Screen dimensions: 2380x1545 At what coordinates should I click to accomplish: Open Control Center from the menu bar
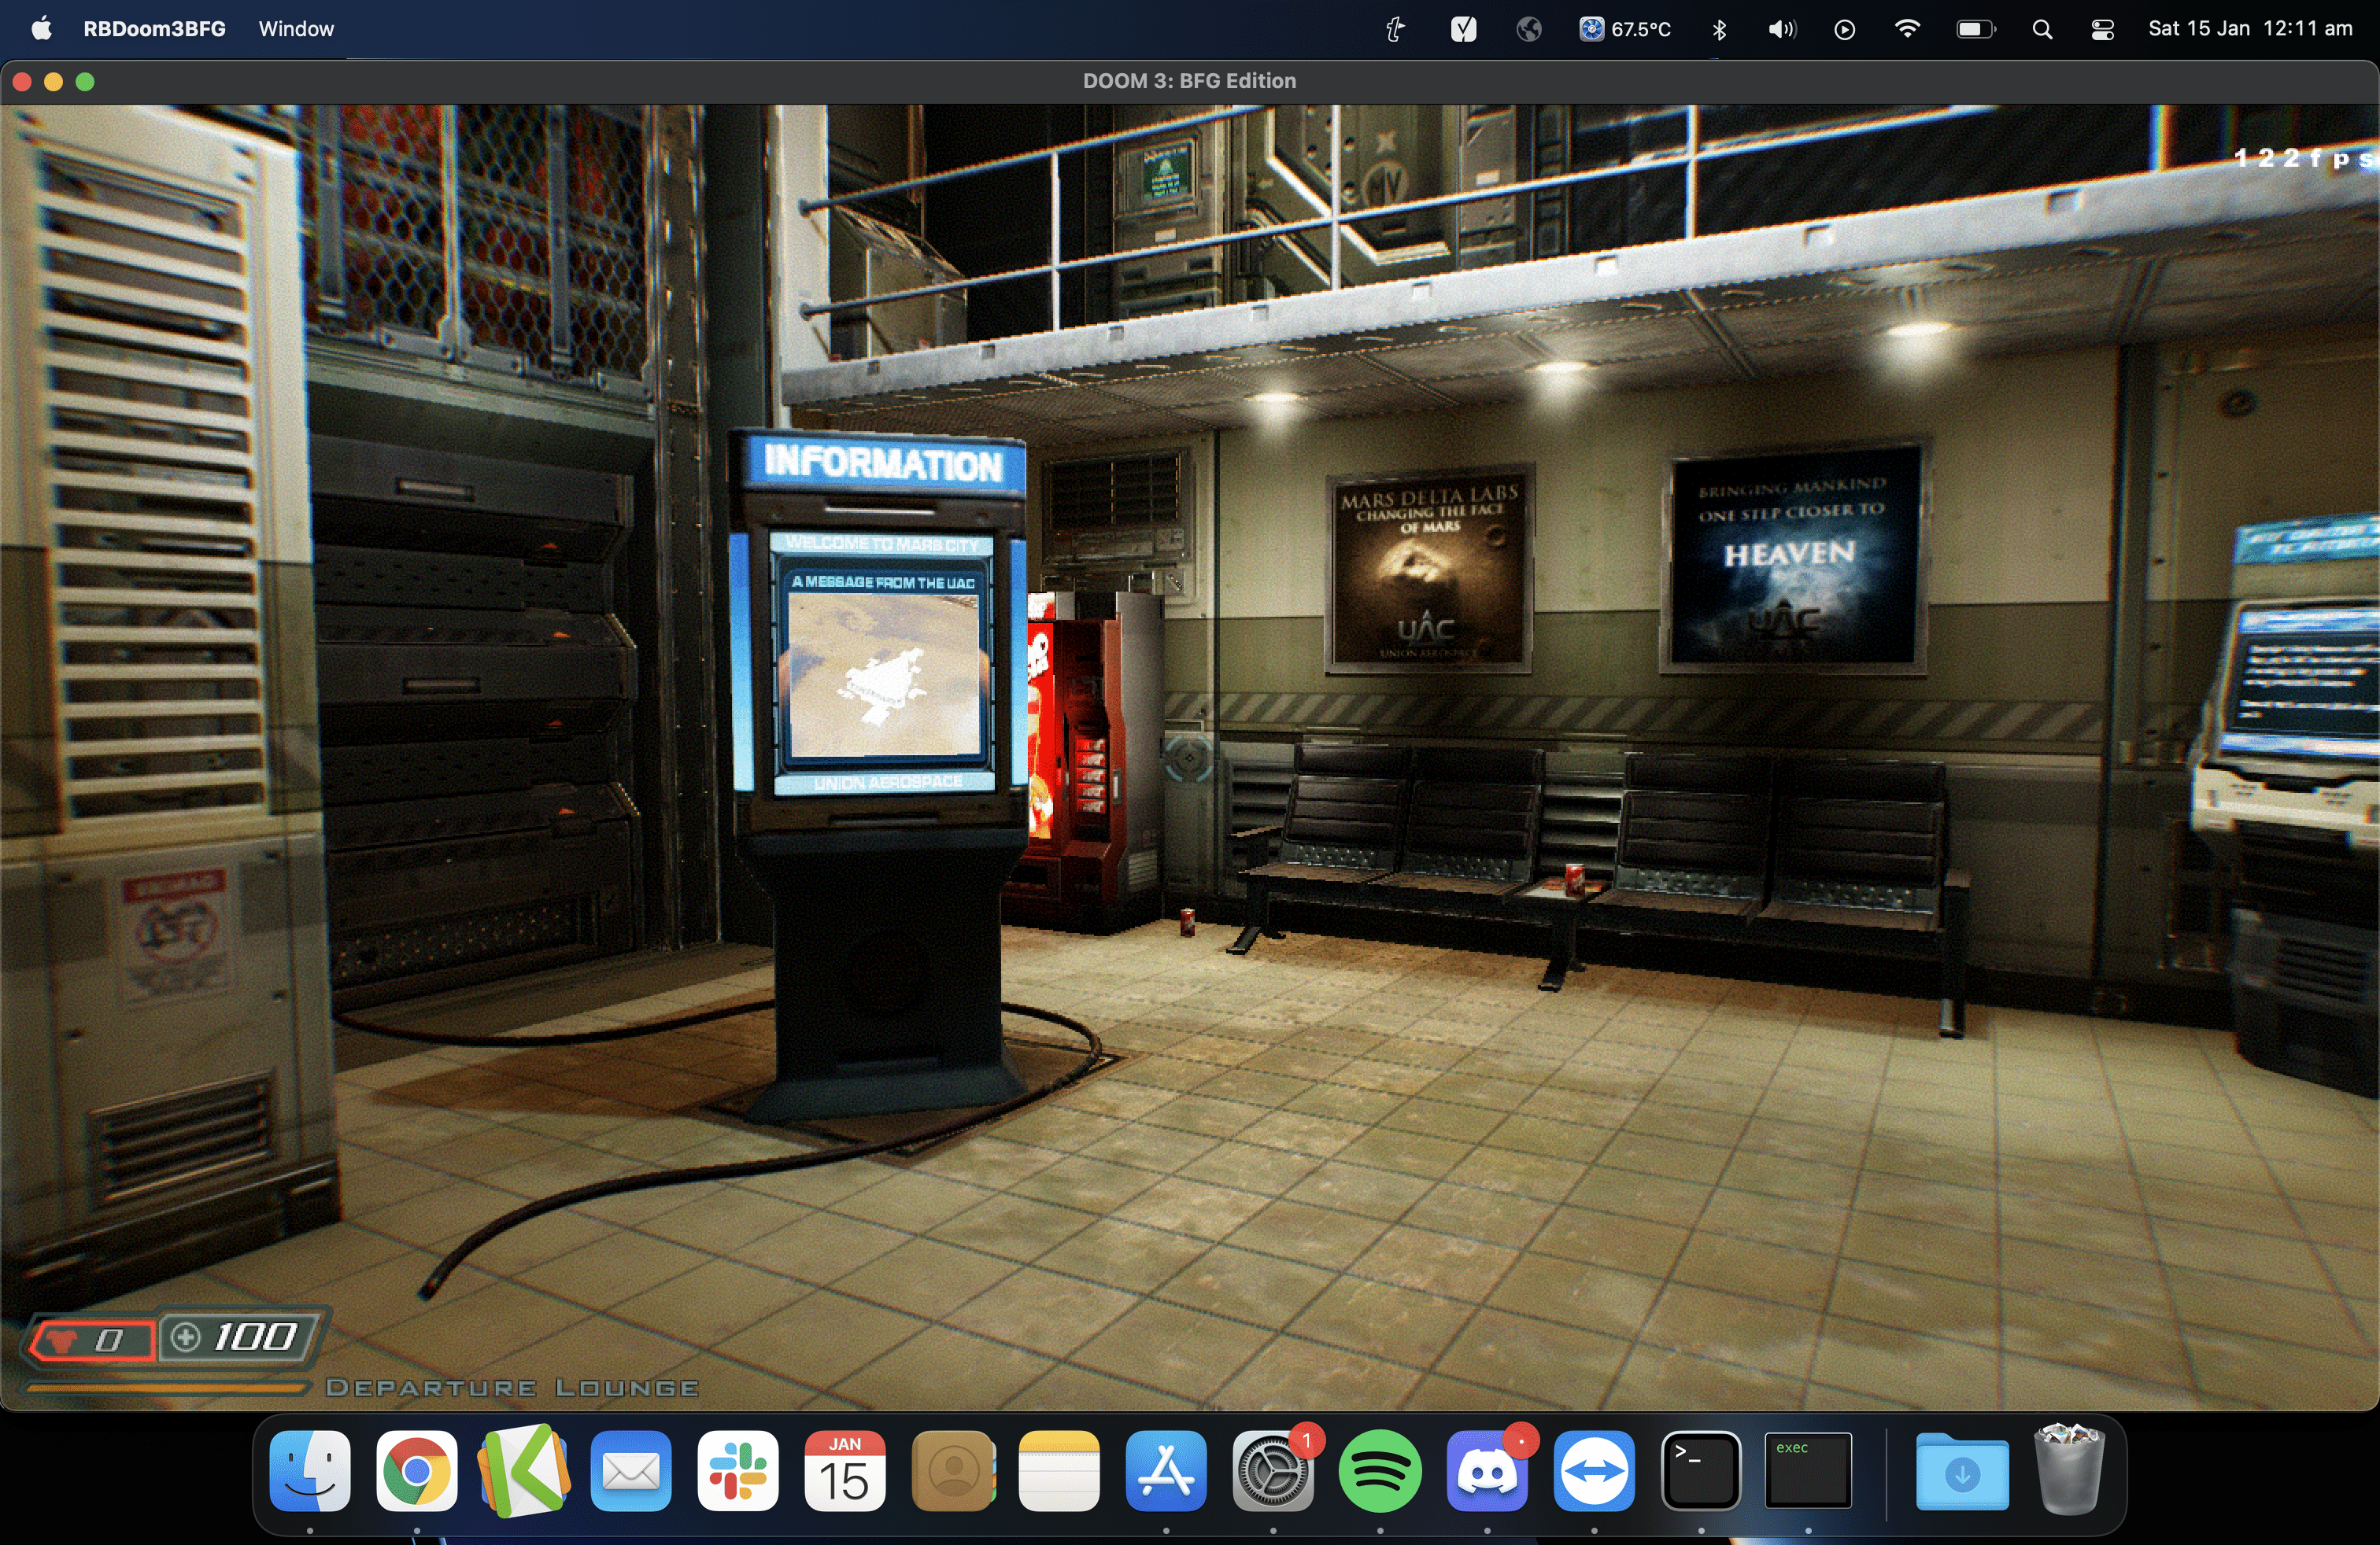point(2101,29)
